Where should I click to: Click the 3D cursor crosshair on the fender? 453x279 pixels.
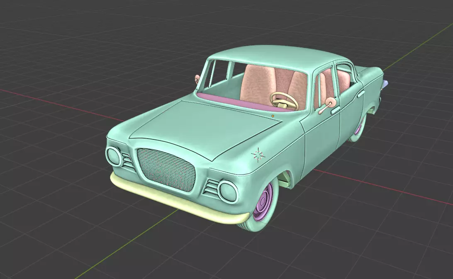258,155
